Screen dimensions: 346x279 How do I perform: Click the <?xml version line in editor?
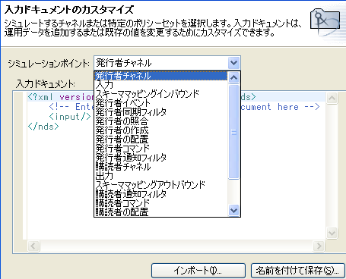pyautogui.click(x=61, y=97)
